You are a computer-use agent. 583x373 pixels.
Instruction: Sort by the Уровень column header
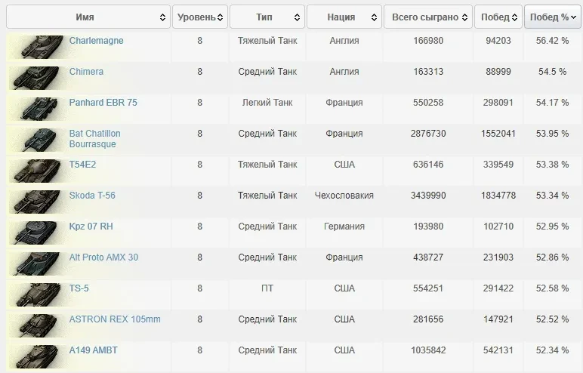point(199,17)
